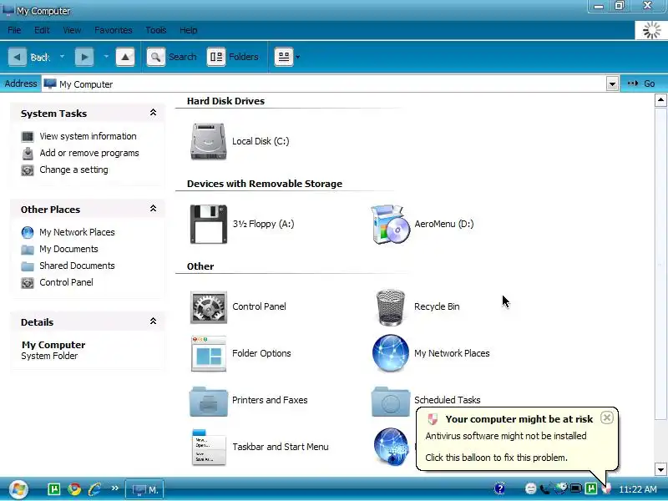This screenshot has width=668, height=501.
Task: Click Change a setting link
Action: 73,170
